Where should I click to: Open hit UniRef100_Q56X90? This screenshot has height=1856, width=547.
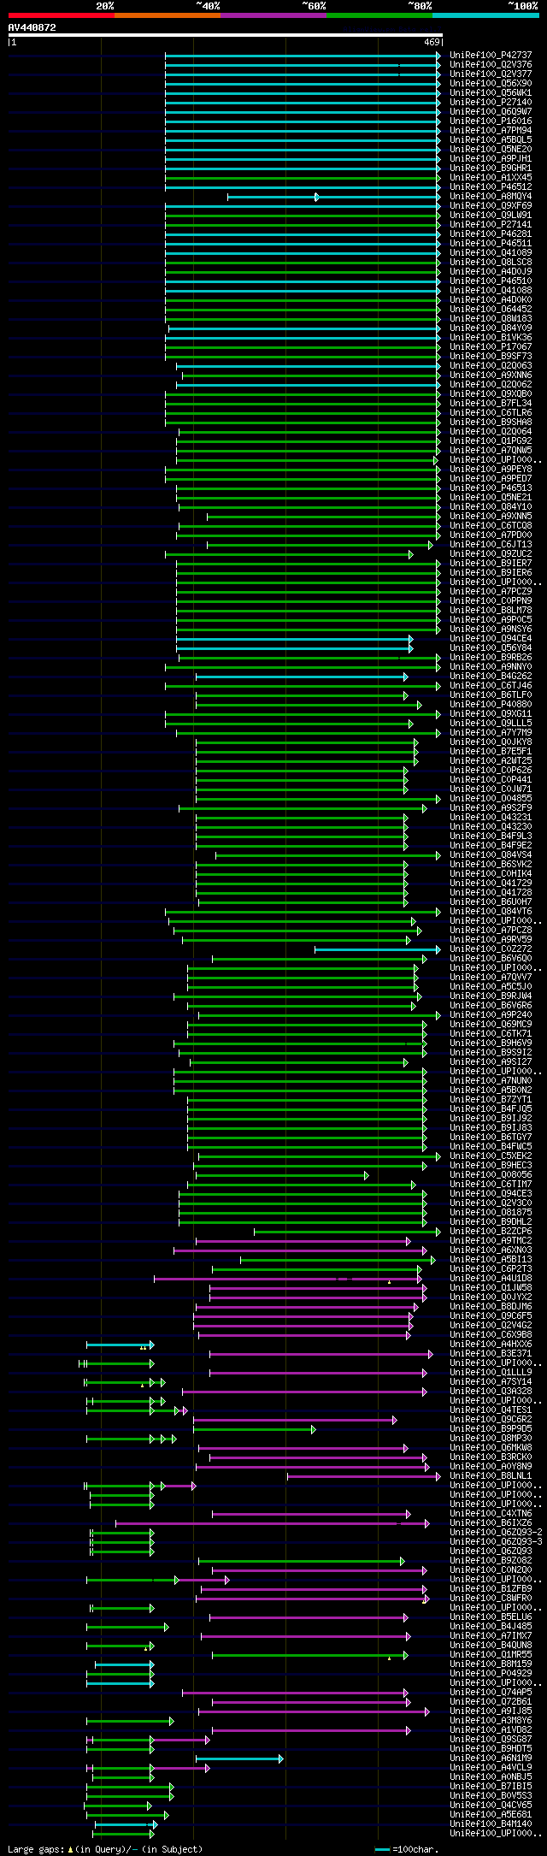tap(491, 83)
